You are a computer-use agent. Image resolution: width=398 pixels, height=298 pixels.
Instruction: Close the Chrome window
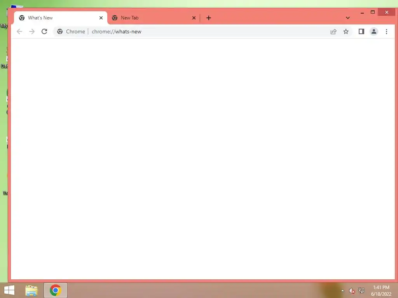(387, 12)
